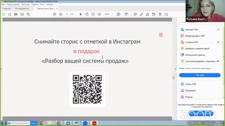Open the Sign document tool
Image resolution: width=225 pixels, height=126 pixels.
tap(148, 14)
